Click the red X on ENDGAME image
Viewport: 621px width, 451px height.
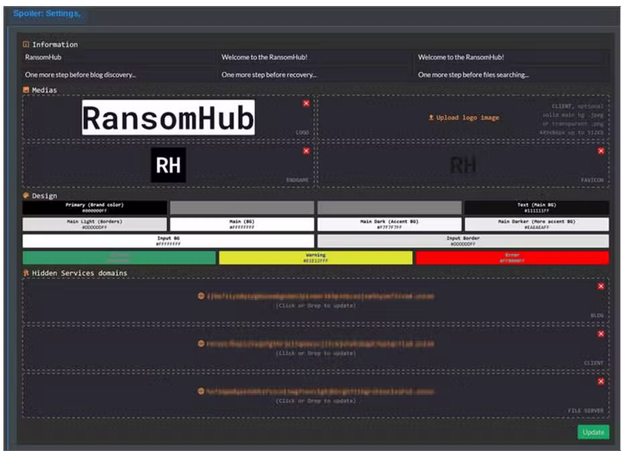point(306,151)
